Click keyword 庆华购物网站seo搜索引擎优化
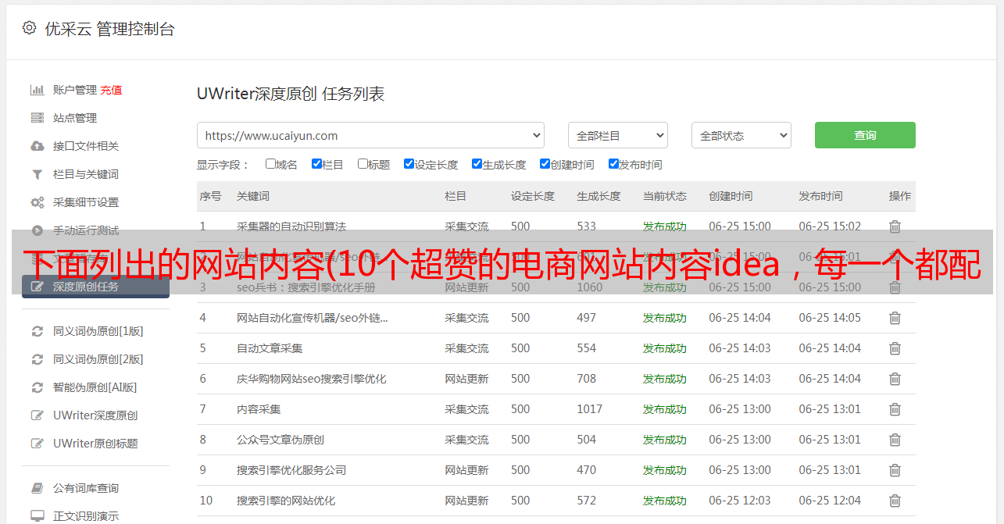1004x524 pixels. click(x=312, y=379)
